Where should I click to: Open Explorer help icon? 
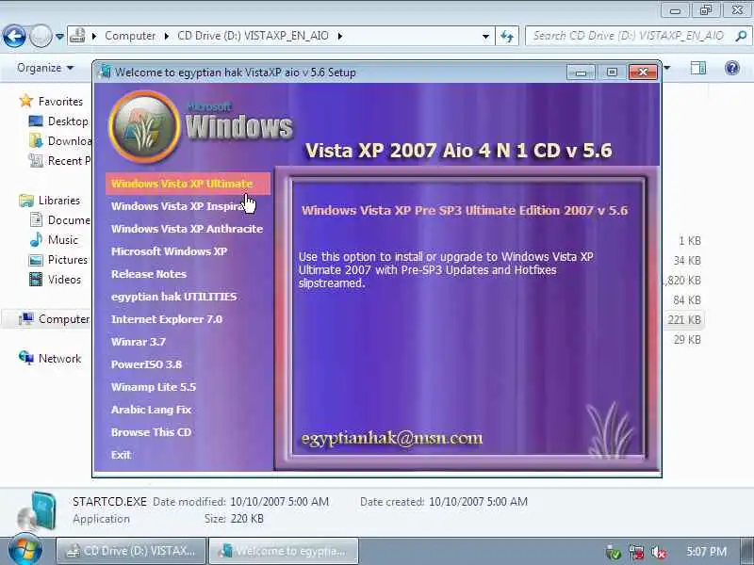732,68
